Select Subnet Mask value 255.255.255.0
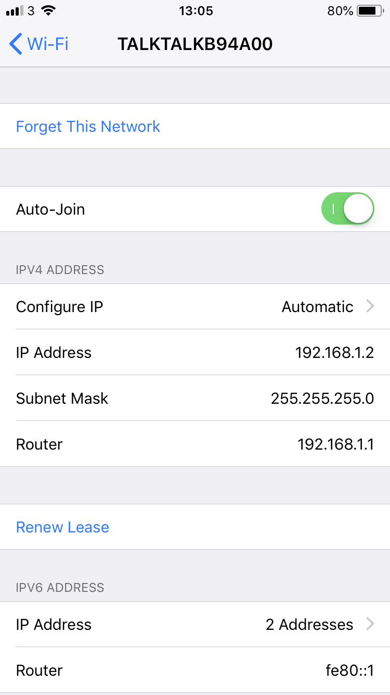Image resolution: width=390 pixels, height=695 pixels. tap(322, 399)
